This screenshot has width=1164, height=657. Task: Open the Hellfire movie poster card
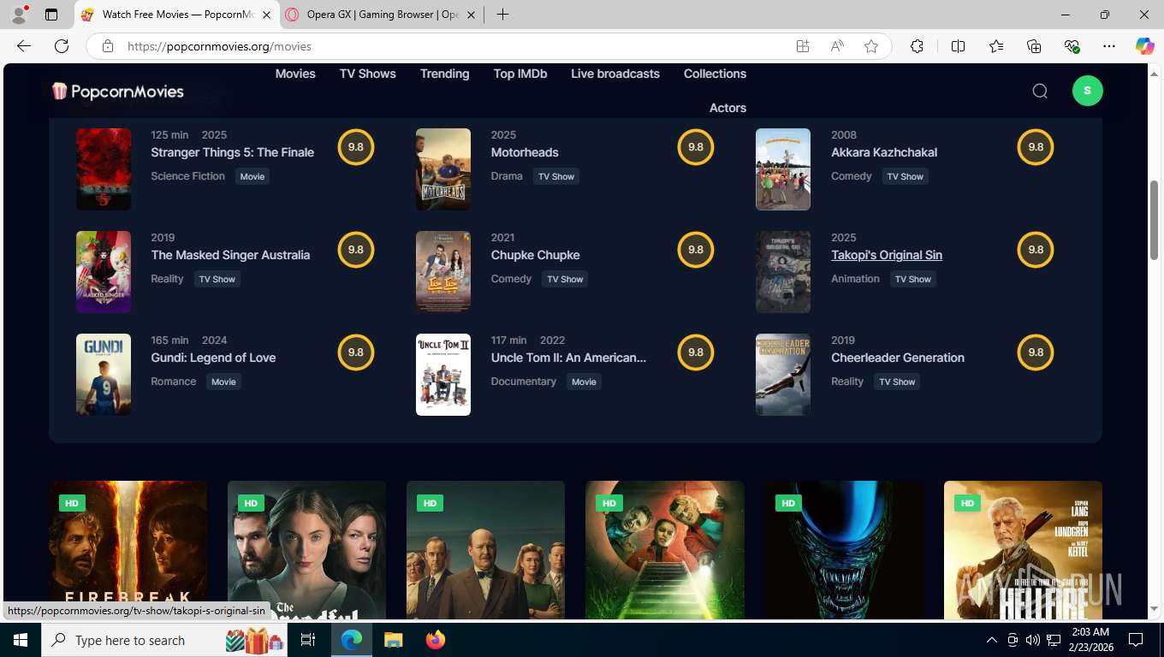[1023, 550]
